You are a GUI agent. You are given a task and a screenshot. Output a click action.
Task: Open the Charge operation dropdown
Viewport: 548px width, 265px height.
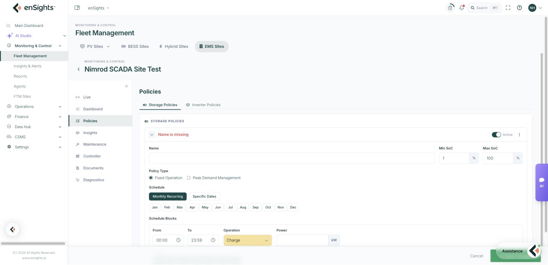[248, 240]
